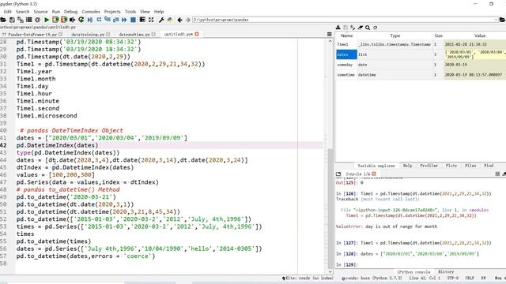The height and width of the screenshot is (284, 506).
Task: Sort variables by Size column header
Action: point(438,35)
